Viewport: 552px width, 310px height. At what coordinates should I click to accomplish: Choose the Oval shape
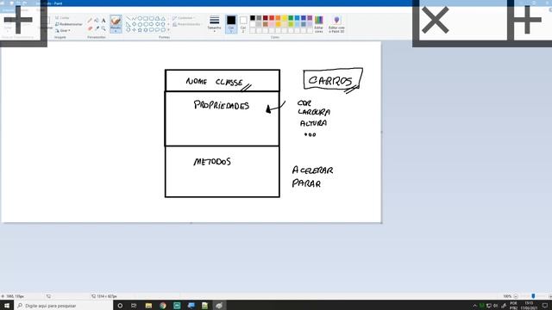[x=140, y=18]
